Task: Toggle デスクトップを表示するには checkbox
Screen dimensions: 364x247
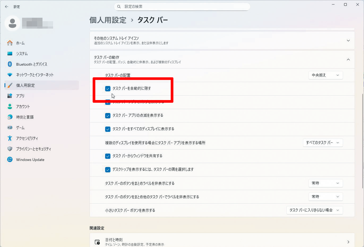Action: tap(108, 170)
